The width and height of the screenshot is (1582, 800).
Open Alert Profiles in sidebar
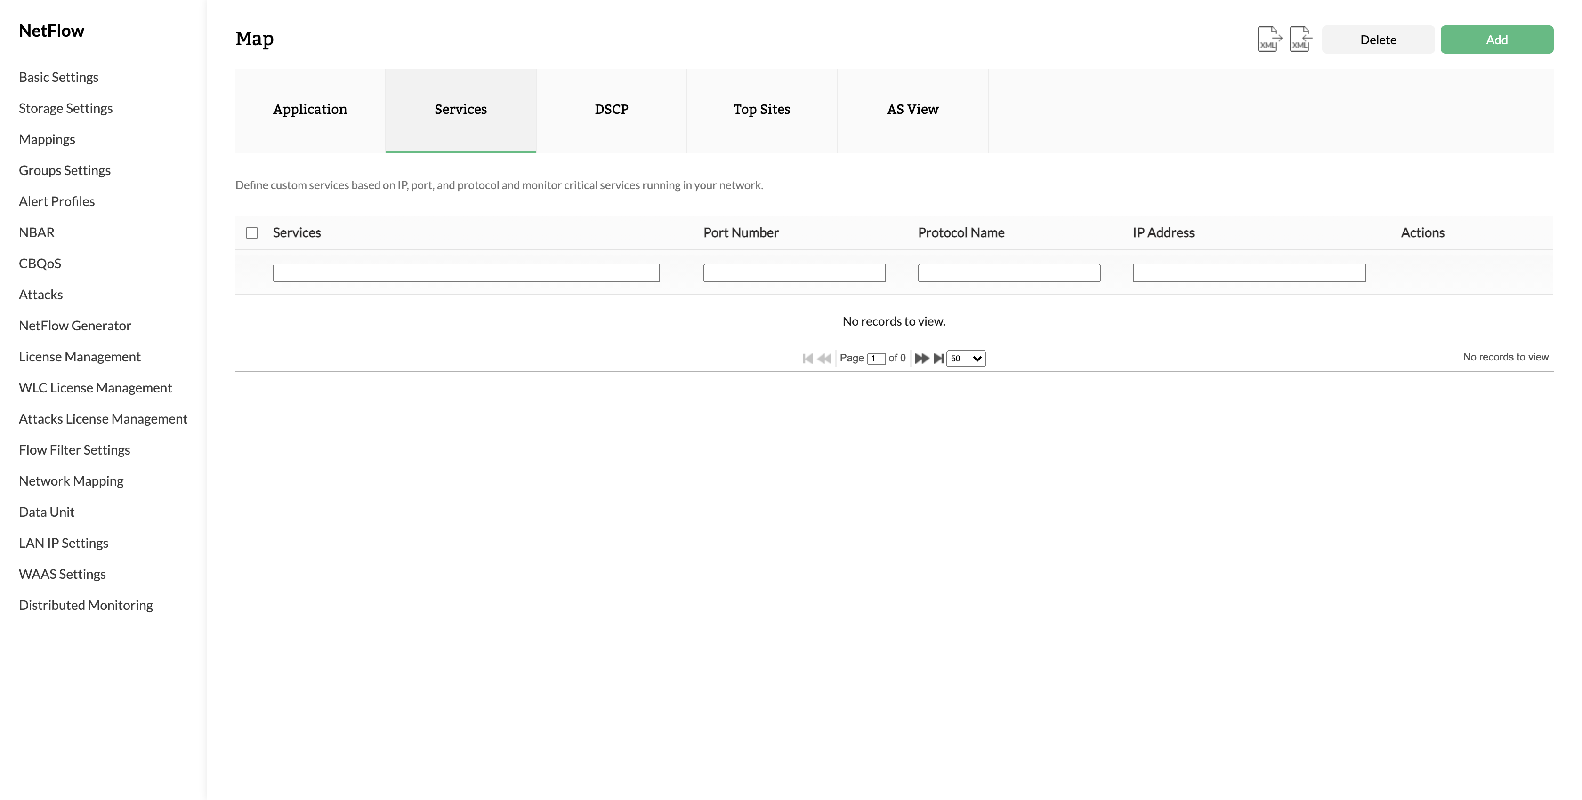tap(56, 201)
